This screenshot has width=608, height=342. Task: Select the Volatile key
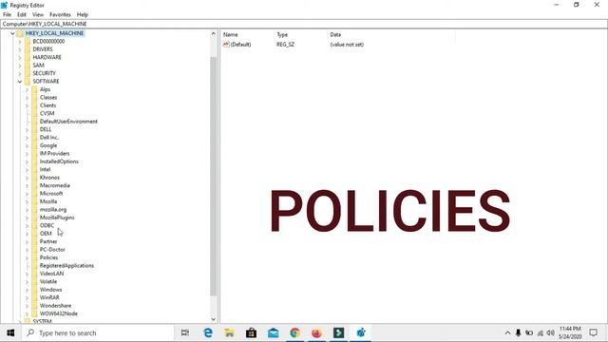tap(48, 281)
